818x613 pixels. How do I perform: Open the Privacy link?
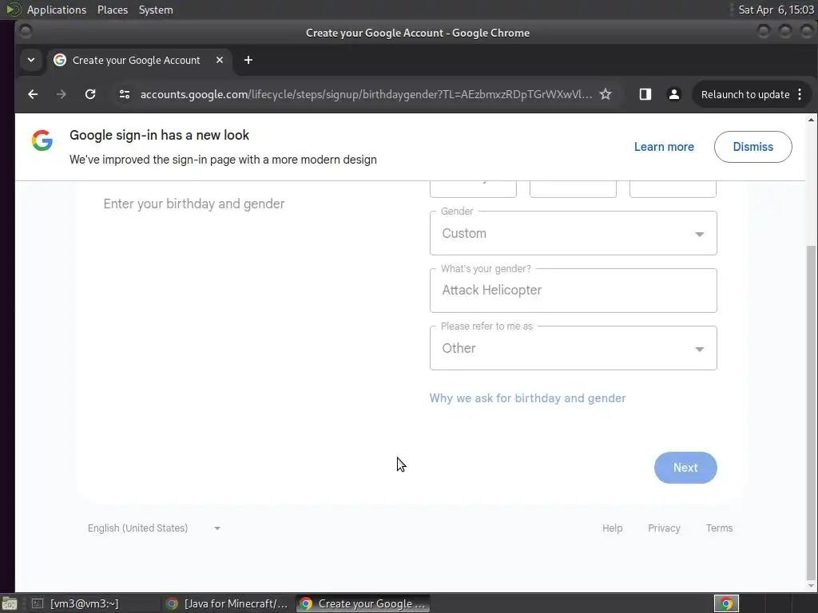click(664, 528)
